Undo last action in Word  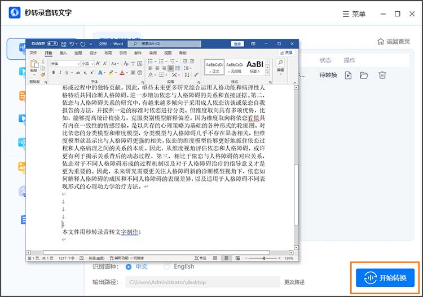(72, 43)
